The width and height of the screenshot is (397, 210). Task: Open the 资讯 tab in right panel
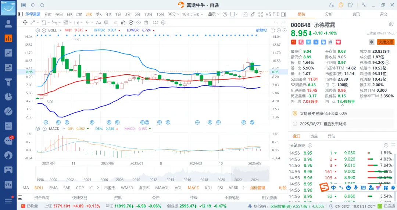pos(356,14)
